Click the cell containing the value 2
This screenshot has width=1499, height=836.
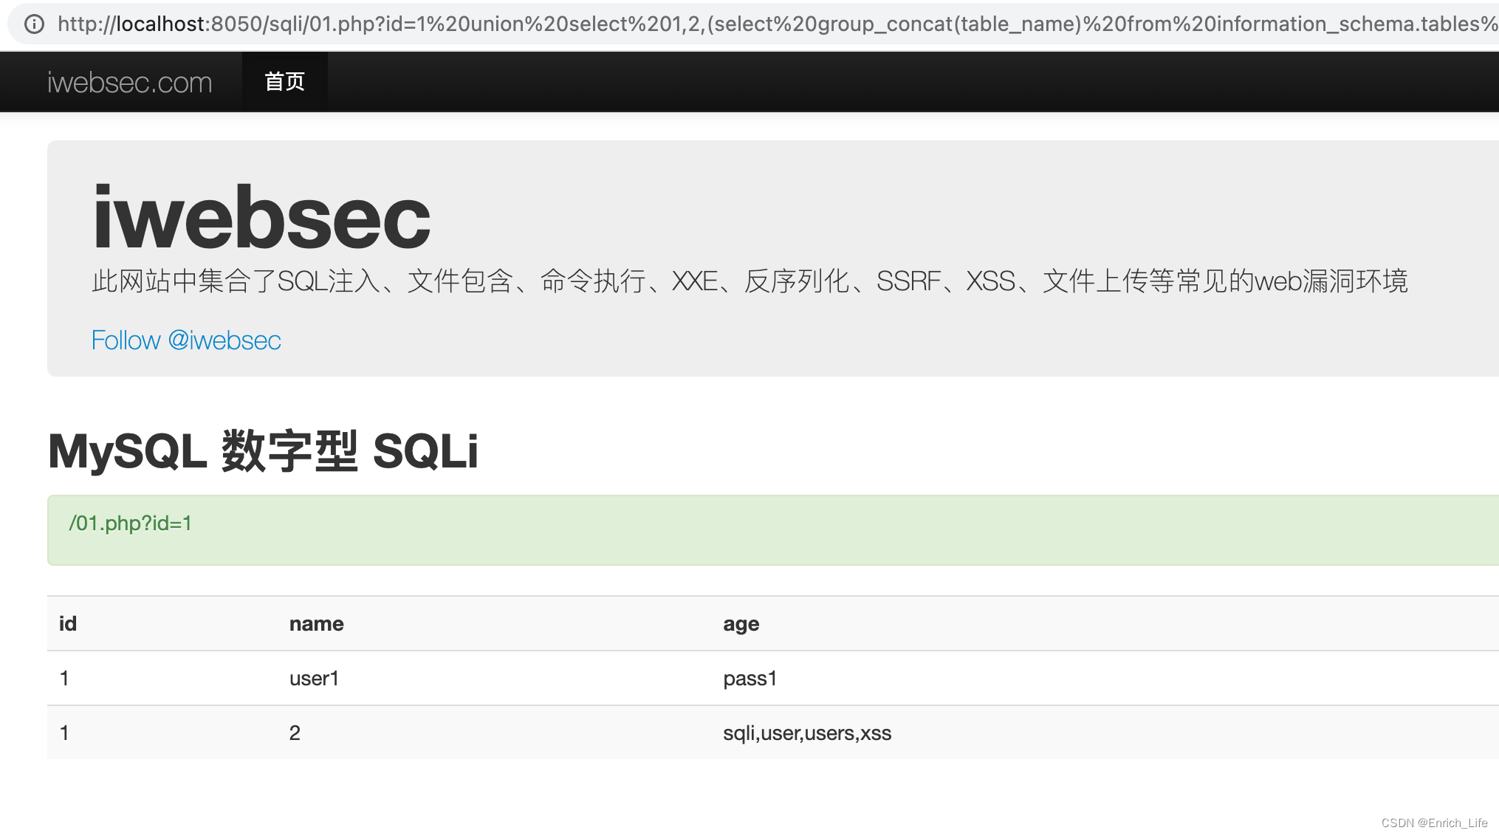(x=295, y=733)
